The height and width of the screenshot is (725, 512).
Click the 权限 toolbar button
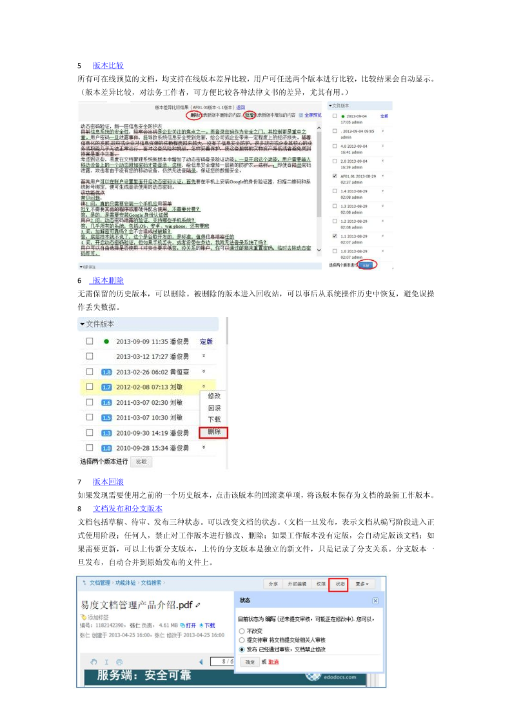coord(320,584)
